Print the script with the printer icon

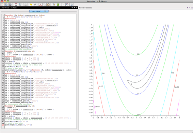[25, 4]
